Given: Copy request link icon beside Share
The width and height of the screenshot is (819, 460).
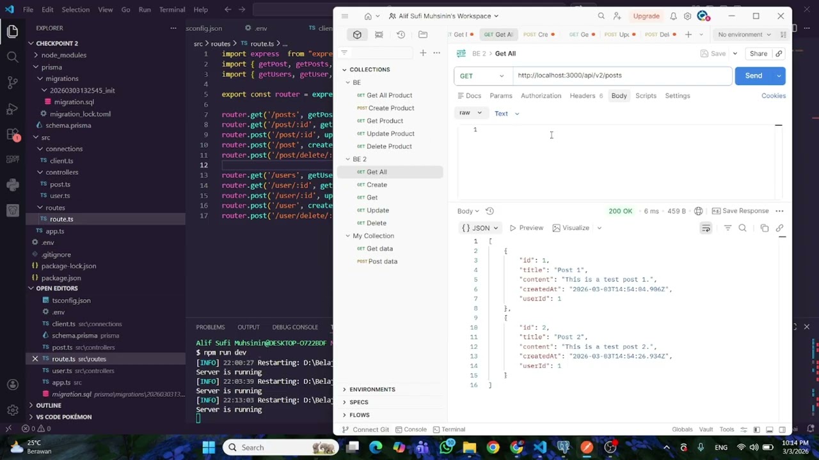Looking at the screenshot, I should pyautogui.click(x=779, y=54).
